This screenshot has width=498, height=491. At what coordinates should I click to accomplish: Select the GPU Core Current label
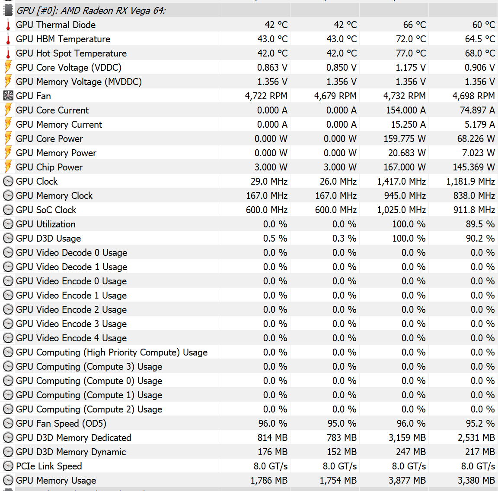point(52,110)
